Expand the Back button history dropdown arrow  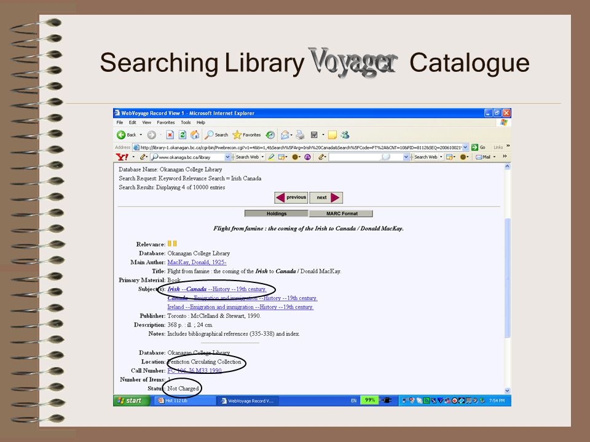pos(141,135)
